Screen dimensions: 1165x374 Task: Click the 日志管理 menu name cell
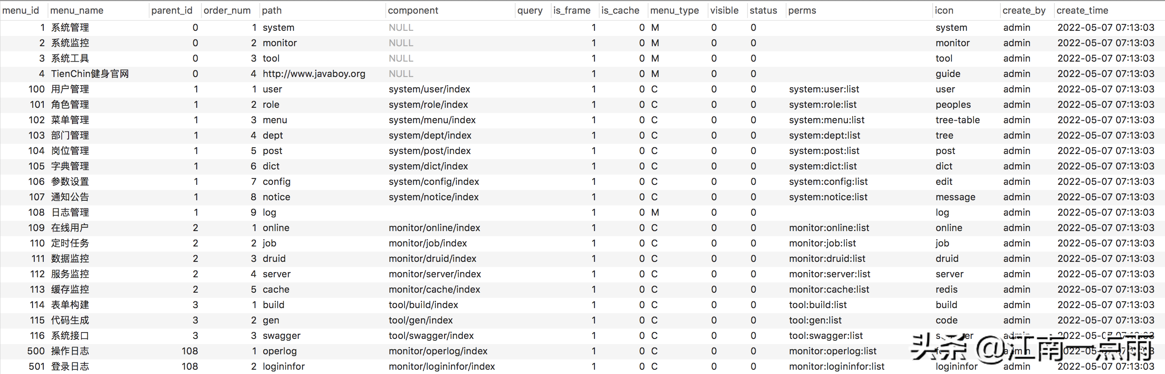(x=70, y=212)
